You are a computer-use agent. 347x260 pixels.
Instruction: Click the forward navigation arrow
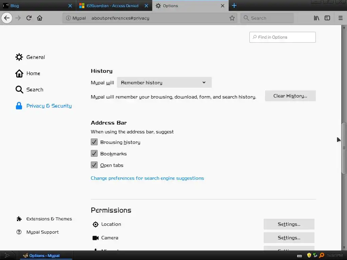click(18, 18)
